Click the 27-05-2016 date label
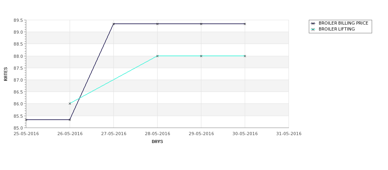388x170 pixels. (113, 134)
